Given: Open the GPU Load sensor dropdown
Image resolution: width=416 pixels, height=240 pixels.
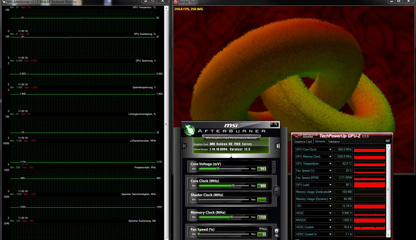Looking at the screenshot, I should pyautogui.click(x=330, y=185).
